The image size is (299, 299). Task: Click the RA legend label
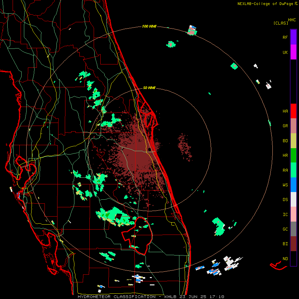click(x=285, y=170)
